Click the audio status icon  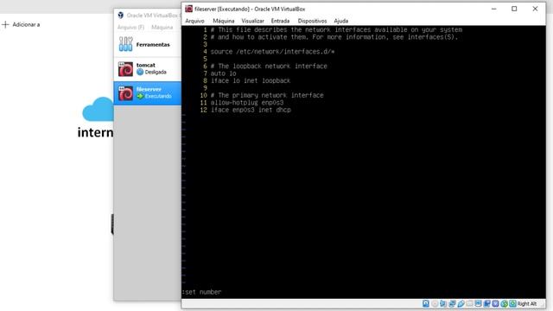coord(443,303)
